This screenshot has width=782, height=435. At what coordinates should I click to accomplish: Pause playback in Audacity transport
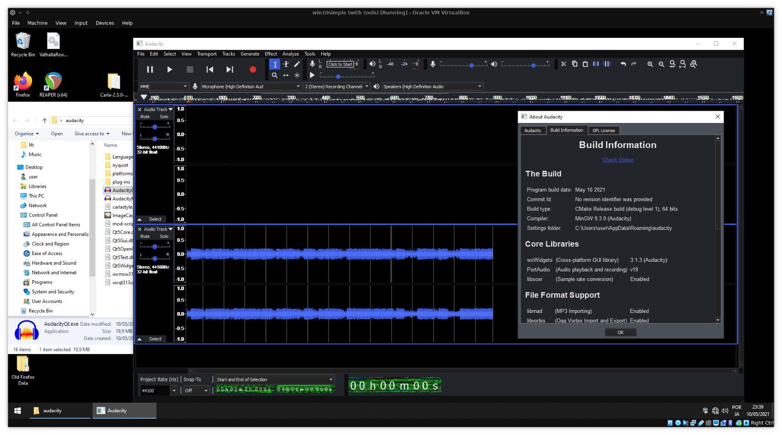[149, 69]
